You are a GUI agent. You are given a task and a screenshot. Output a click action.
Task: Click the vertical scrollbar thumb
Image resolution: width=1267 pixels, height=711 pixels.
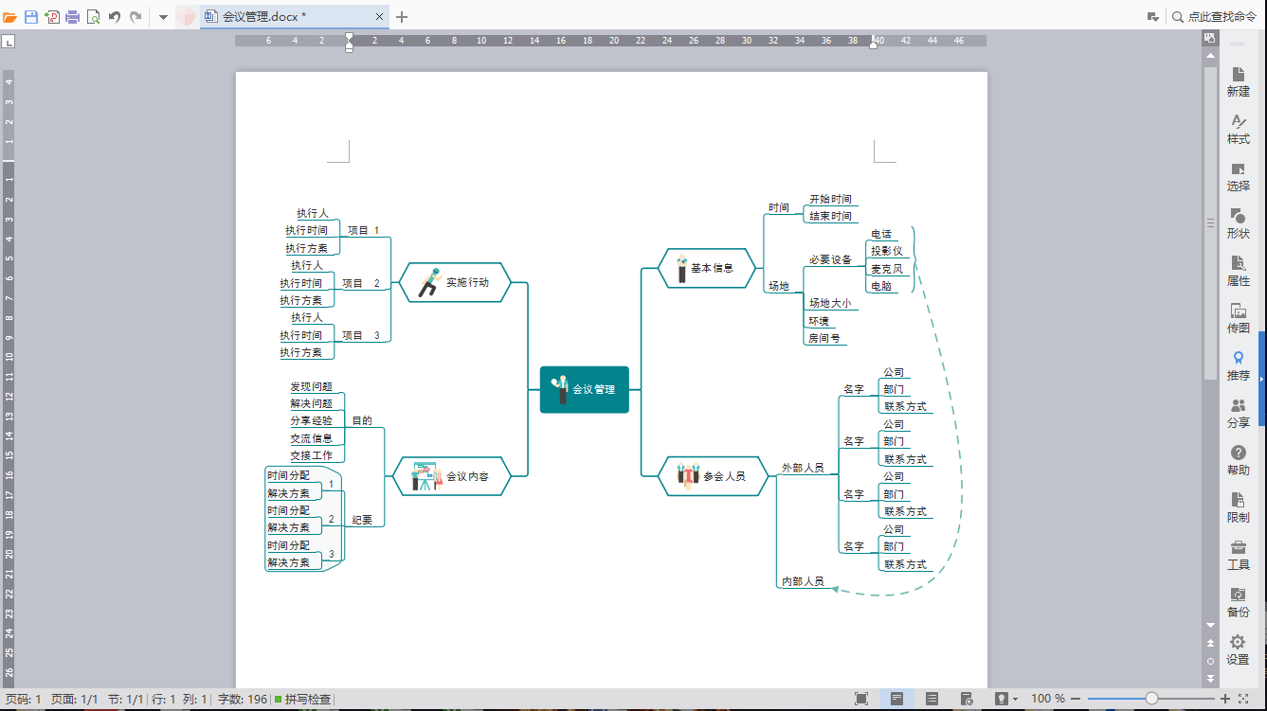(x=1210, y=222)
